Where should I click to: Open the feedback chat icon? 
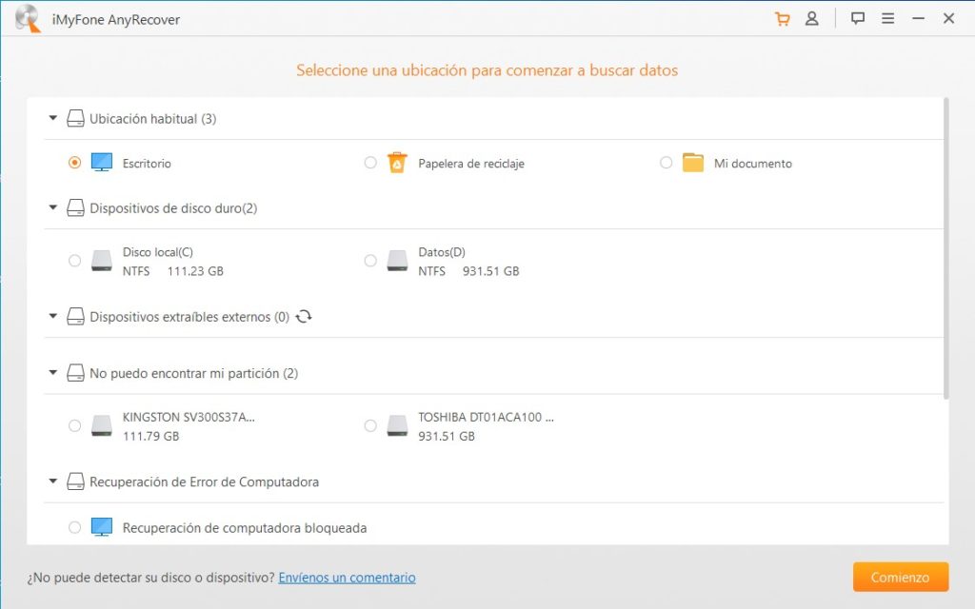858,19
